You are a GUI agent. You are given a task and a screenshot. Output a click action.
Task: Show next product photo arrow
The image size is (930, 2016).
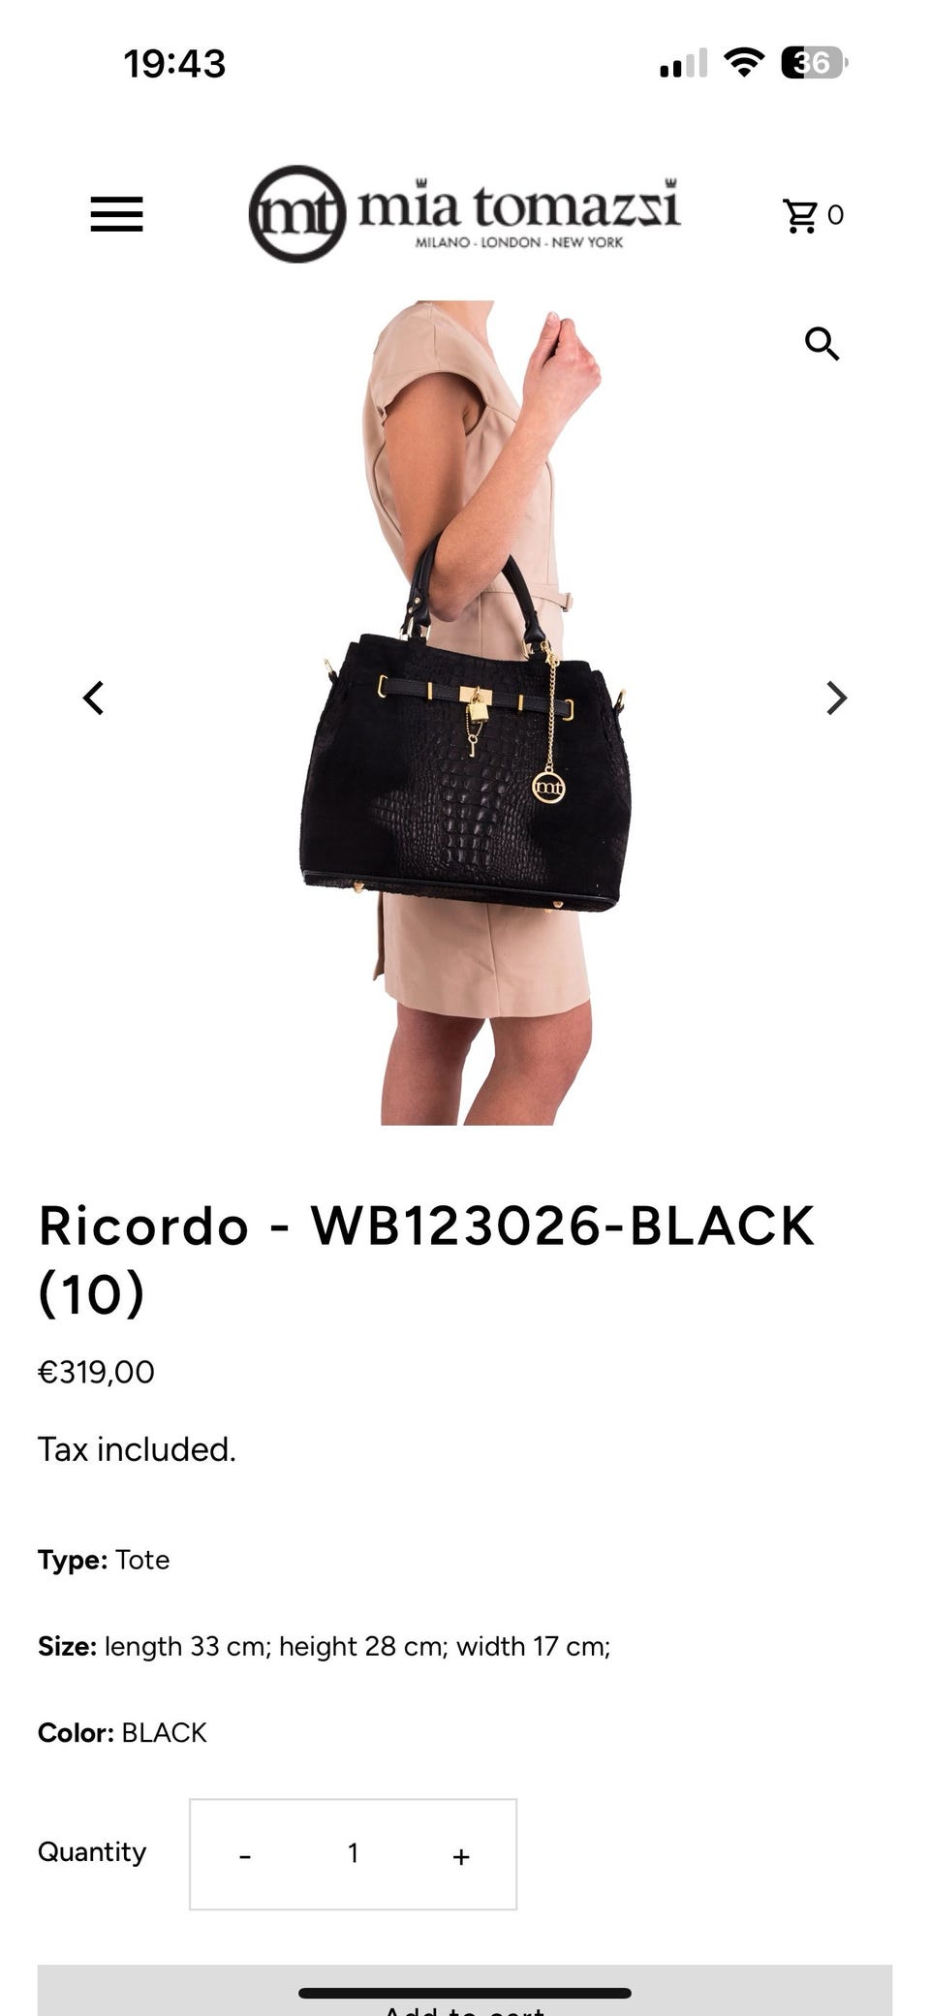pos(836,698)
